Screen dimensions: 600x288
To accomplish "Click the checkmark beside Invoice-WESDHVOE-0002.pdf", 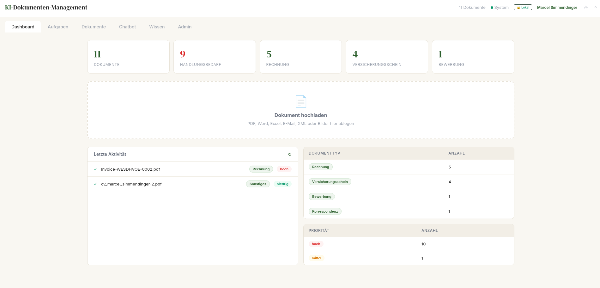I will click(95, 169).
